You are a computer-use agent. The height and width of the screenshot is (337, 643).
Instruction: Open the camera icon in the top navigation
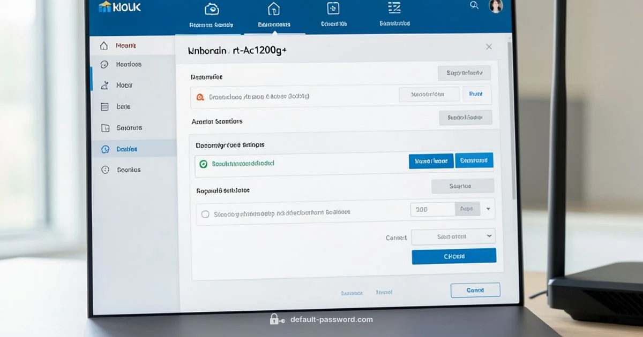[213, 9]
